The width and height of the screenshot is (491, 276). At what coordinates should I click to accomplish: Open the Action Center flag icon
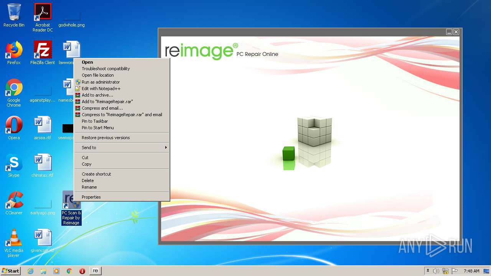(455, 271)
